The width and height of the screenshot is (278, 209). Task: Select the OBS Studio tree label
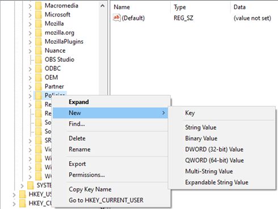(x=60, y=59)
